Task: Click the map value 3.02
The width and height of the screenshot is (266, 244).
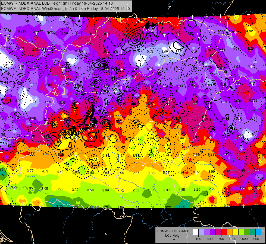Action: click(x=151, y=173)
